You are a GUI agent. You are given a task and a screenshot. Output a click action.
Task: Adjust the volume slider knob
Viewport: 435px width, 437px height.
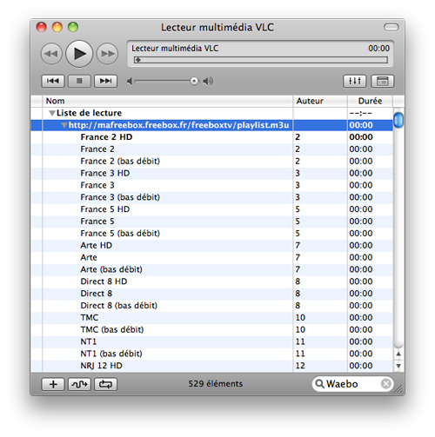click(194, 81)
